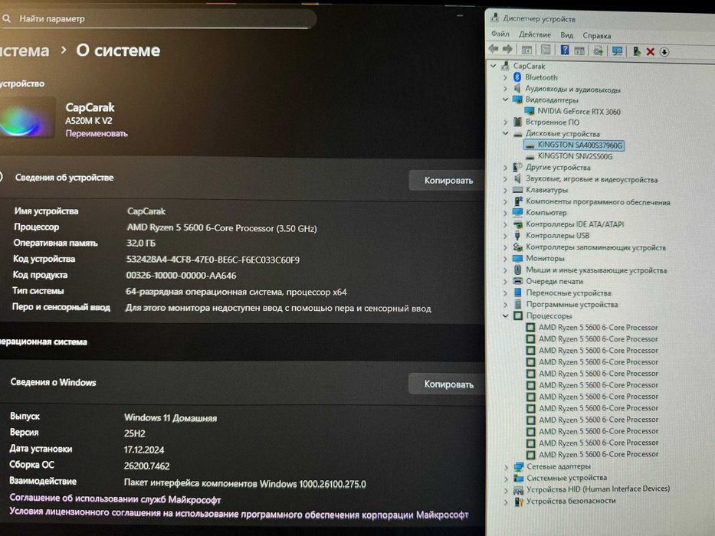Click the blue Help question mark icon

pos(565,50)
